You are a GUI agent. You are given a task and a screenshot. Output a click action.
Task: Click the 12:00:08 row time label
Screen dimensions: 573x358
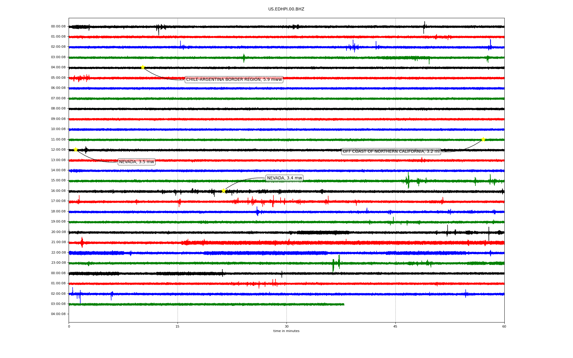(58, 150)
